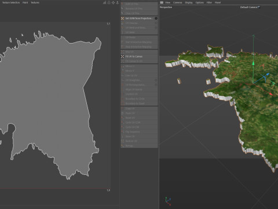Screen dimensions: 278x209
Task: Click the small island mesh left of mainland
Action: (x=179, y=81)
